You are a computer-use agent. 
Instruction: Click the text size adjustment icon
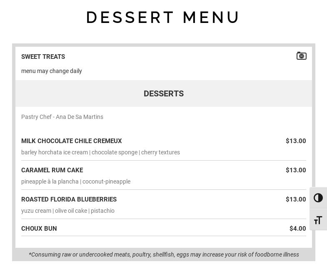318,220
